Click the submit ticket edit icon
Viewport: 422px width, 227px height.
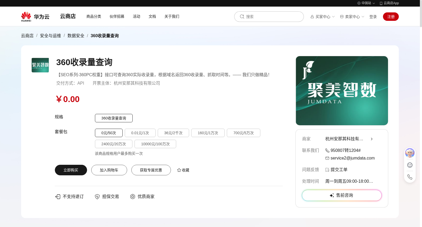pyautogui.click(x=327, y=170)
